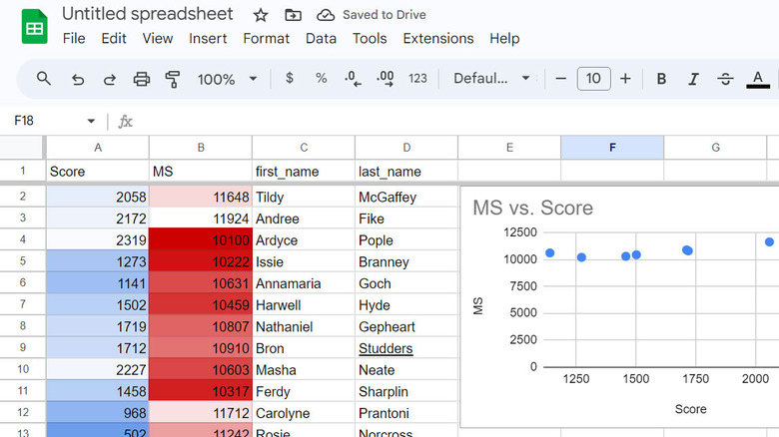
Task: Open the text color picker
Action: click(x=759, y=79)
